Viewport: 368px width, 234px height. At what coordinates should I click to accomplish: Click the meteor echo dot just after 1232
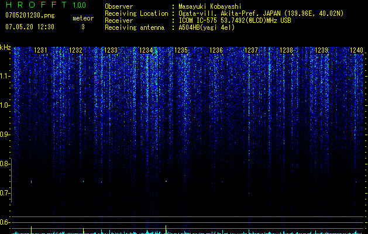point(83,181)
